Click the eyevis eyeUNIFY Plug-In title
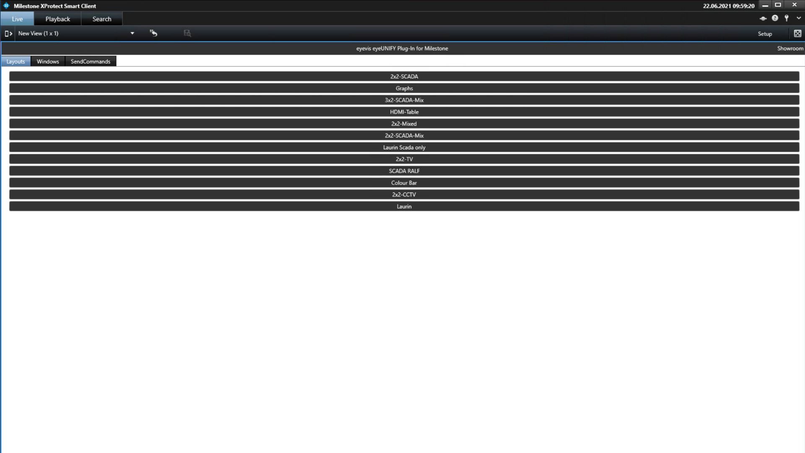 click(x=402, y=48)
